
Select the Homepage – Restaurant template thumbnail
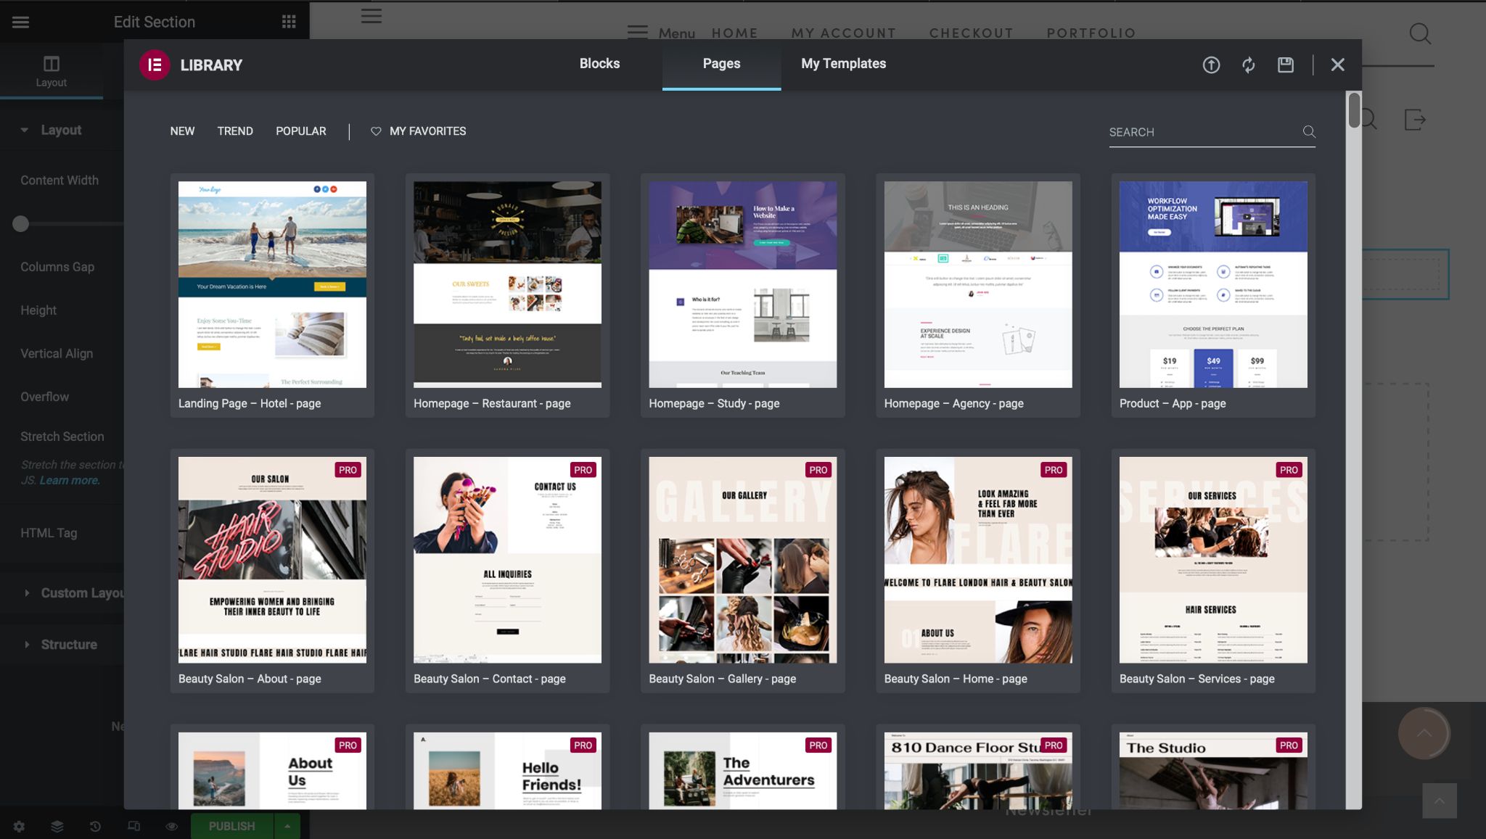tap(507, 284)
